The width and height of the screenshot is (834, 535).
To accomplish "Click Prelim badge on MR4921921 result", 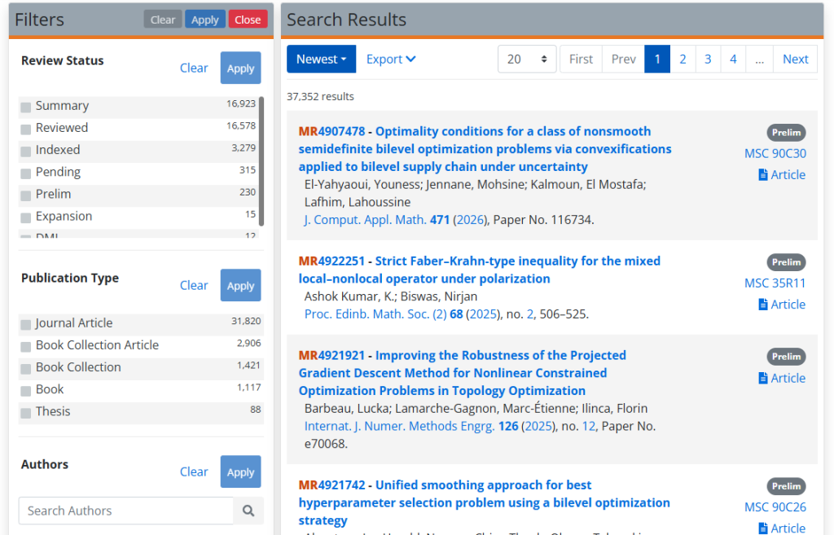I will [x=786, y=357].
